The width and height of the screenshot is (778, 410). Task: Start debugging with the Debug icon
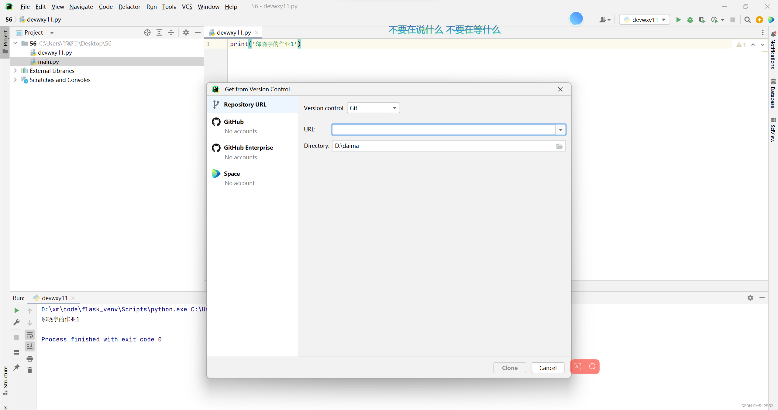coord(690,19)
